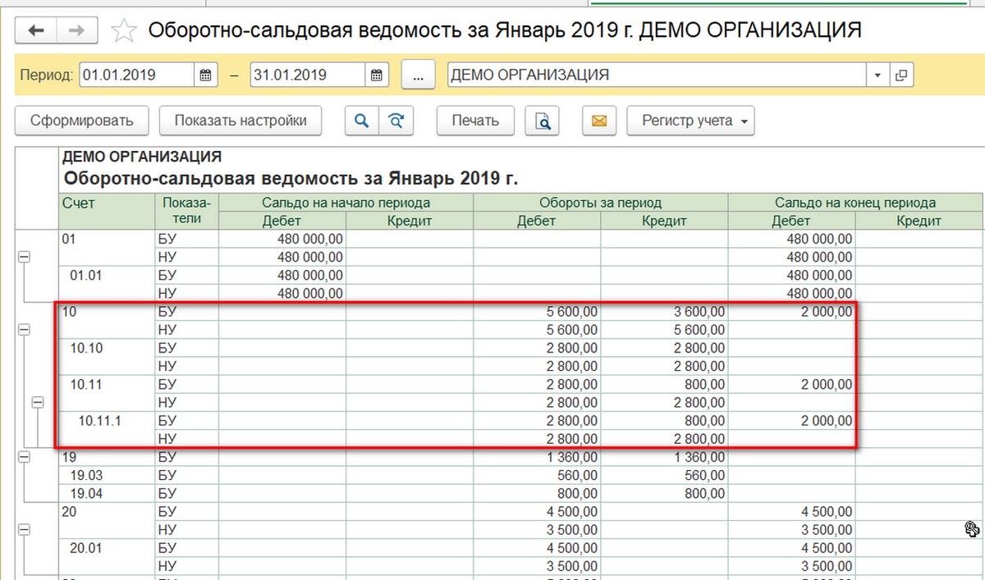
Task: Add report to favorites with star icon
Action: pyautogui.click(x=123, y=31)
